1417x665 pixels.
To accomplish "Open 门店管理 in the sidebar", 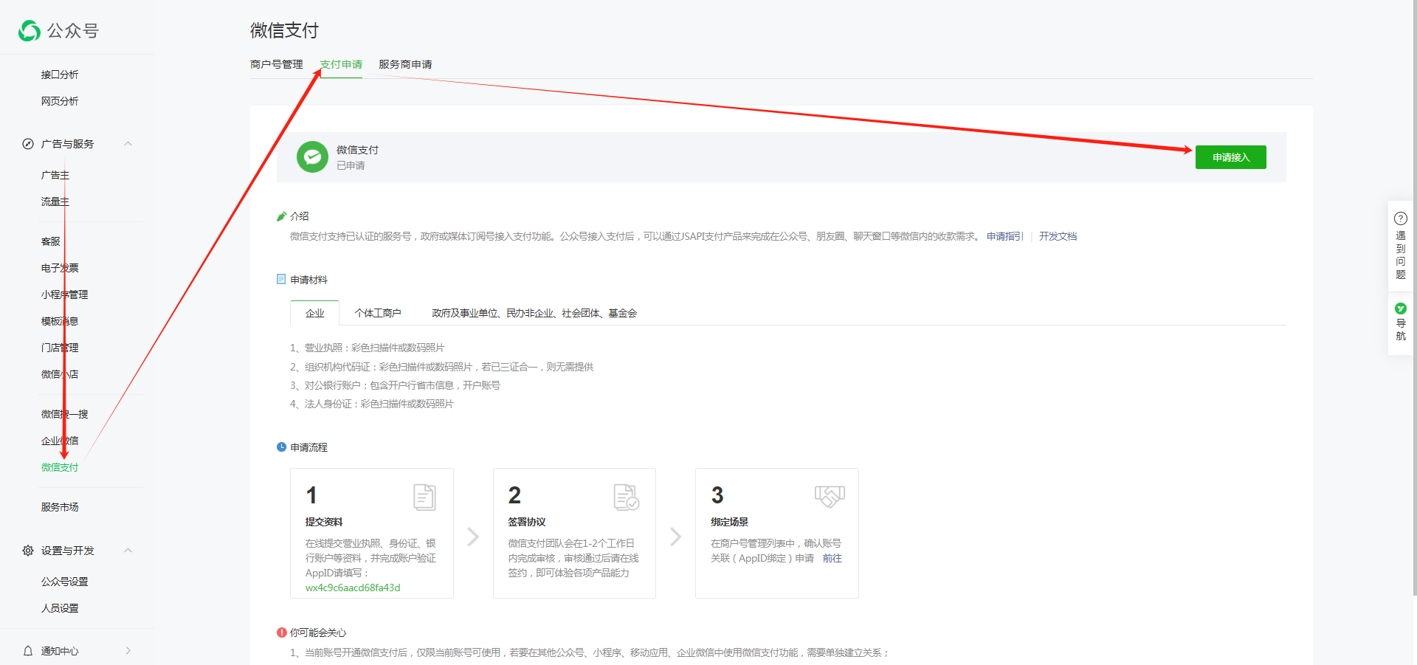I will tap(60, 348).
